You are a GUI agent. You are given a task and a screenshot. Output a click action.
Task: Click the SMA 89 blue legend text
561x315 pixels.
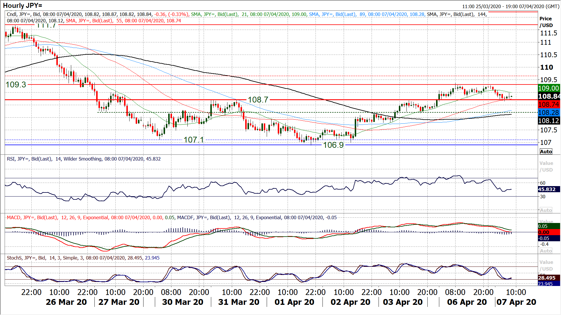click(x=367, y=14)
